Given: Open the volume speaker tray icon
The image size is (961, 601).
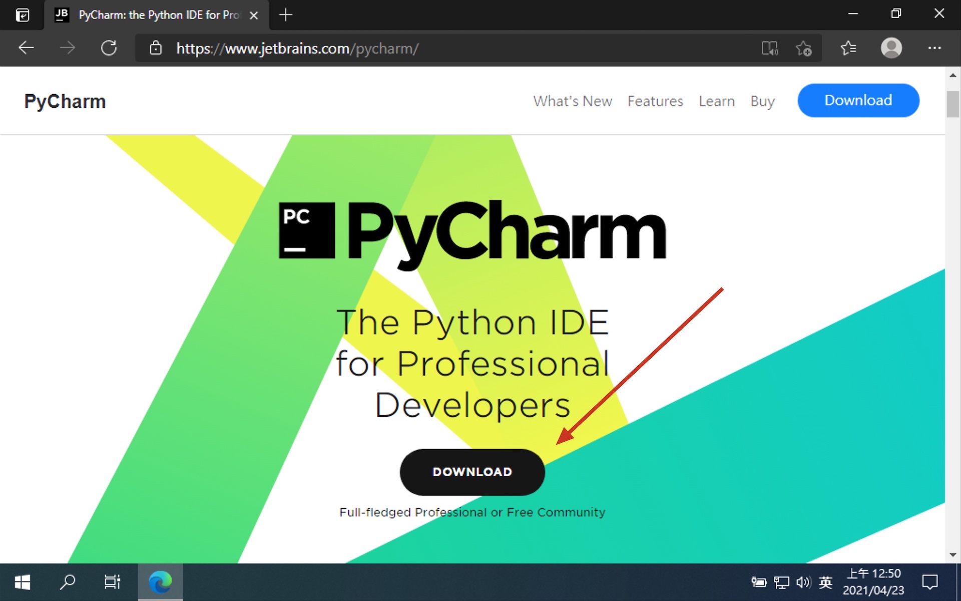Looking at the screenshot, I should click(x=803, y=582).
